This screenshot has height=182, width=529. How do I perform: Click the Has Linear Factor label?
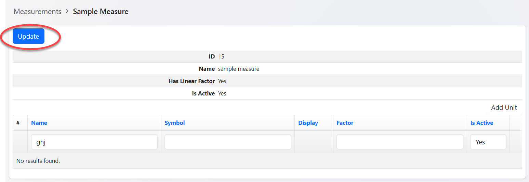coord(191,81)
